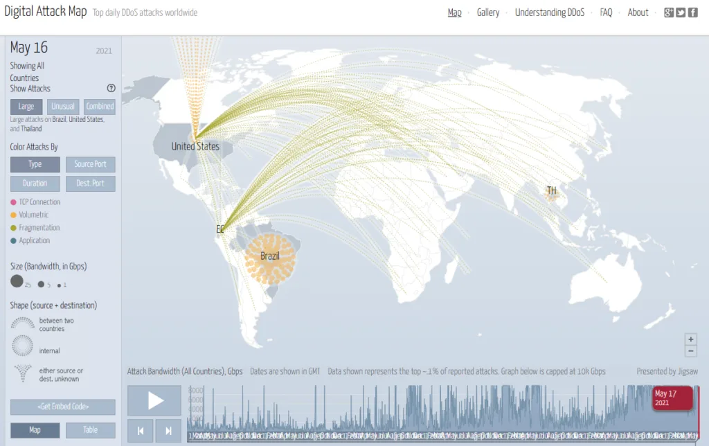Skip back a day with previous icon
Image resolution: width=709 pixels, height=446 pixels.
coord(141,430)
